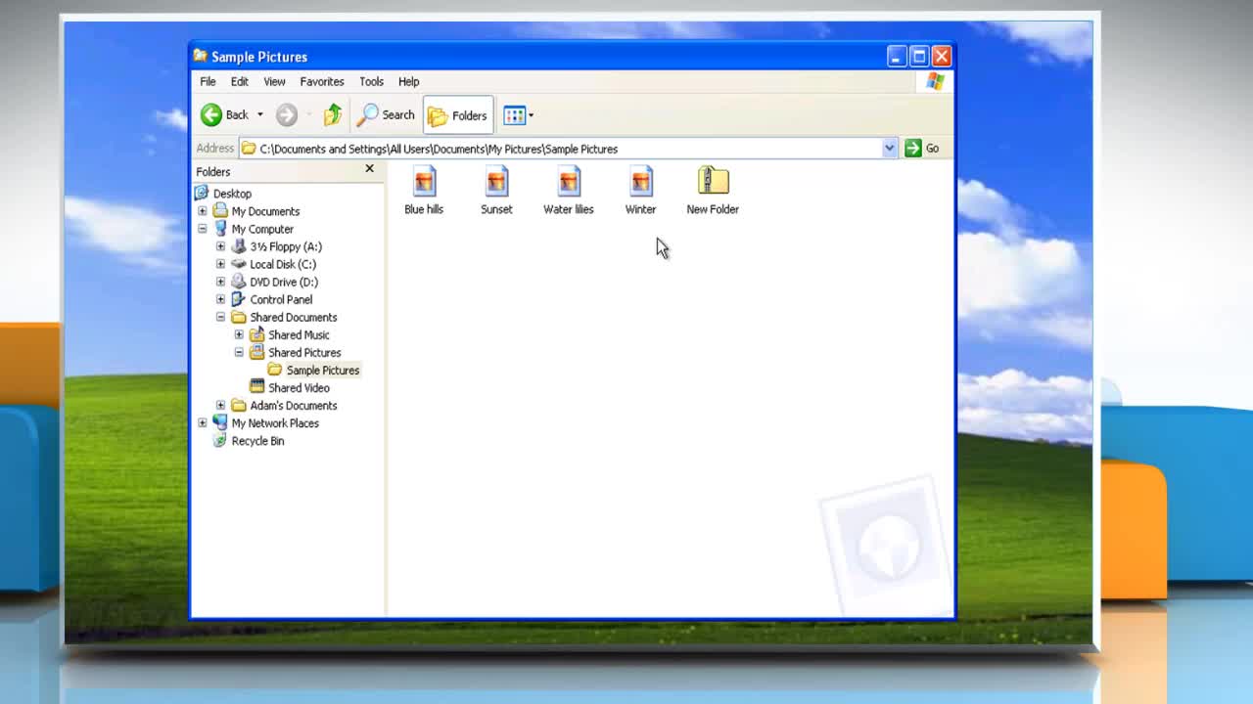Select My Network Places in the tree
Viewport: 1253px width, 704px height.
point(275,422)
